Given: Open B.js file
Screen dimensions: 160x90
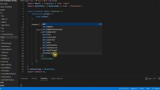Looking at the screenshot, I should click(x=2, y=28).
